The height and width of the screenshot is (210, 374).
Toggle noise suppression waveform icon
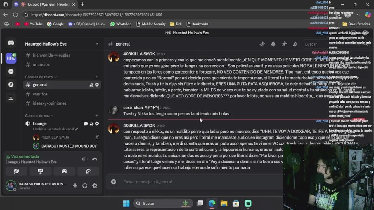(85, 159)
